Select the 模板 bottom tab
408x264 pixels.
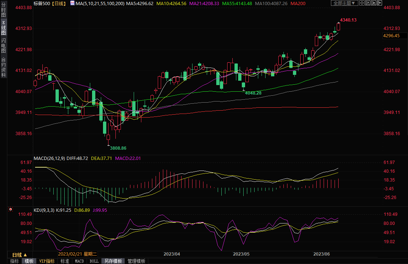coord(29,261)
